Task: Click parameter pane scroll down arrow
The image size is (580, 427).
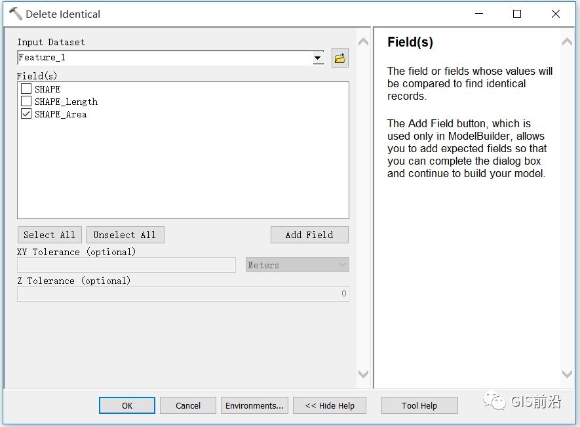Action: 363,374
